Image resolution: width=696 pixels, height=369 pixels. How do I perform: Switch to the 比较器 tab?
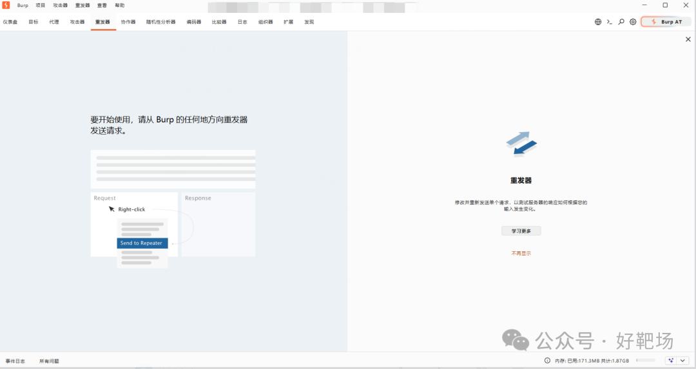tap(219, 22)
